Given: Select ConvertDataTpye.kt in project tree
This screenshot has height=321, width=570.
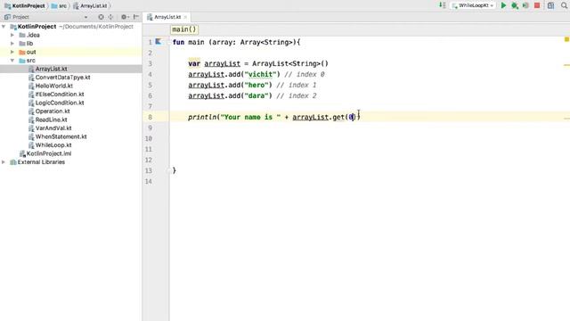Looking at the screenshot, I should (62, 78).
